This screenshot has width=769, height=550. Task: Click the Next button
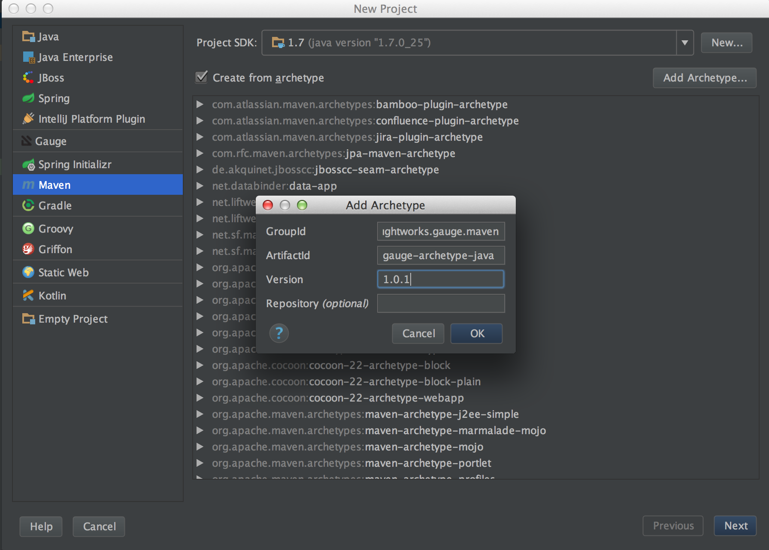coord(735,526)
